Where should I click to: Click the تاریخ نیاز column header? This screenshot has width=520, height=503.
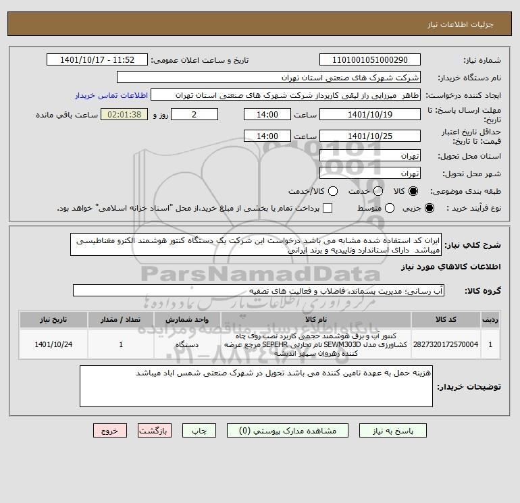point(53,319)
